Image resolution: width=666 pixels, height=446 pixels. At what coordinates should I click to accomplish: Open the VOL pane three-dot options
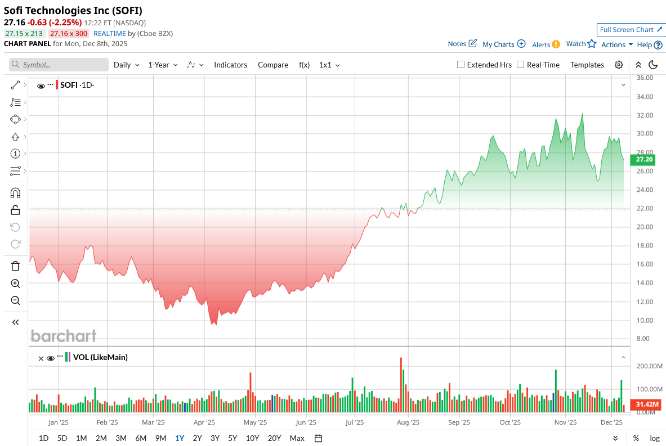[60, 357]
